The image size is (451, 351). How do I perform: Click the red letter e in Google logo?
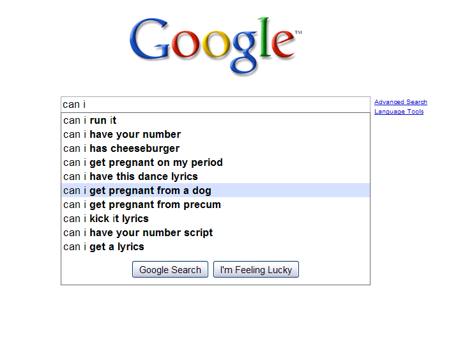283,45
